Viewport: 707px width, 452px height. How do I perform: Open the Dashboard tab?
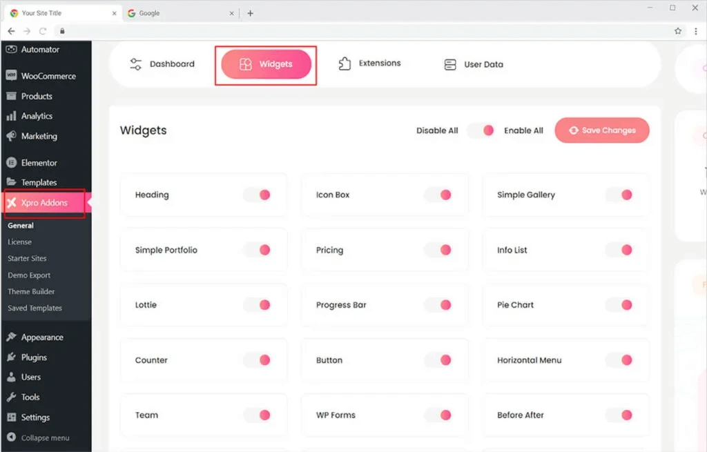(x=162, y=64)
